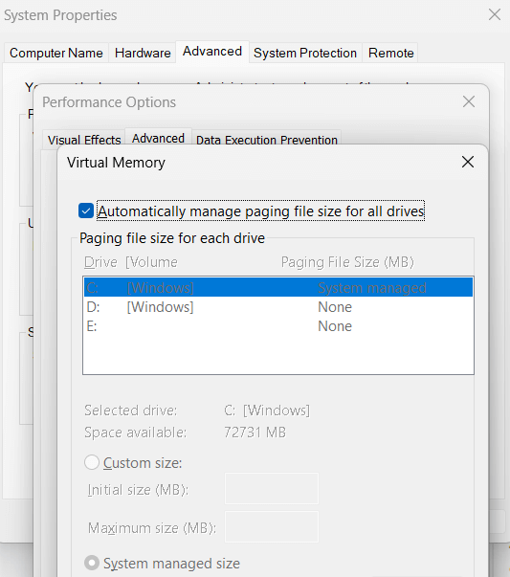This screenshot has width=510, height=577.
Task: Switch to the Remote tab
Action: point(390,53)
